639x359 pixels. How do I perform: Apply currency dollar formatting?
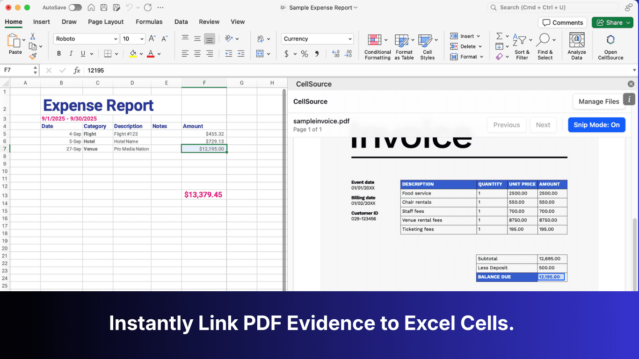point(287,54)
